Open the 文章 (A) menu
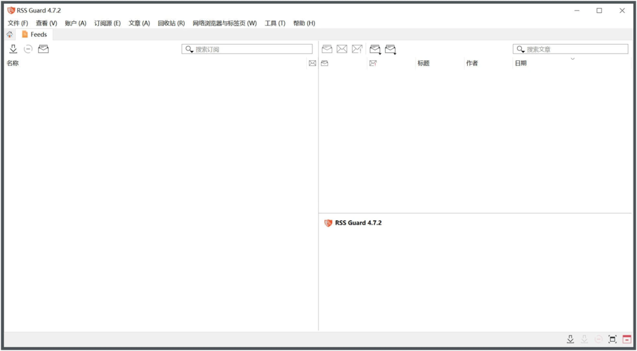 [x=139, y=23]
